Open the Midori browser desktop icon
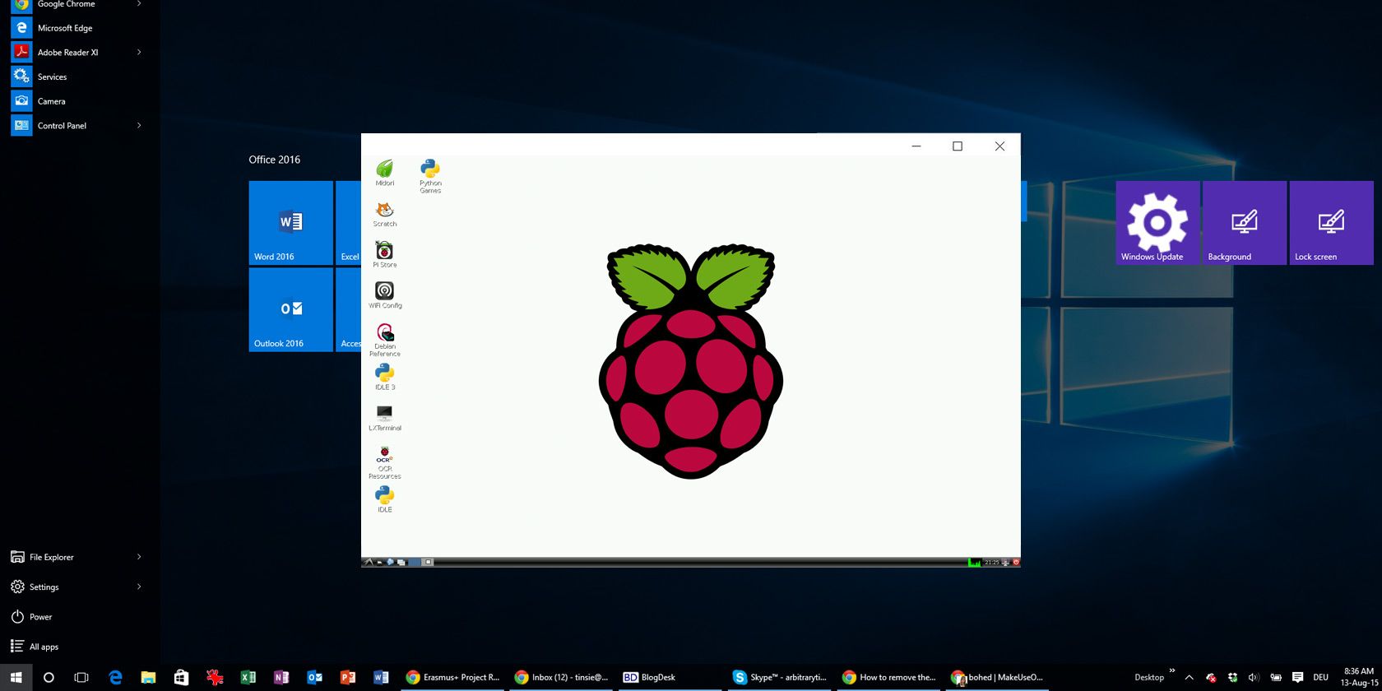 (384, 173)
